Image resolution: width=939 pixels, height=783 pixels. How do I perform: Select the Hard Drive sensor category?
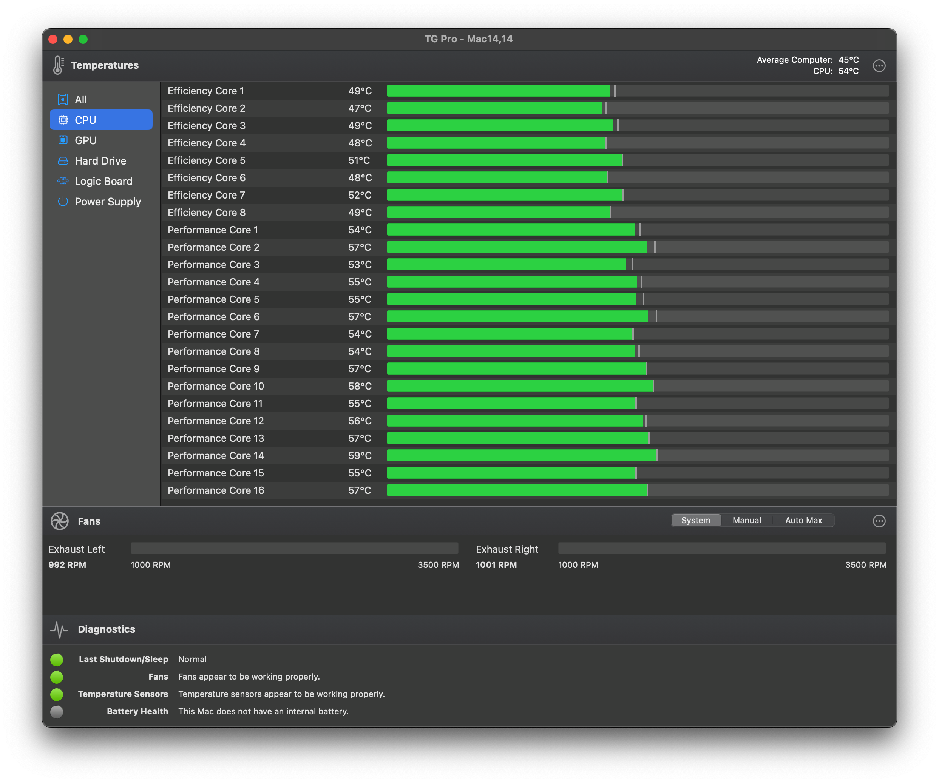click(x=100, y=161)
